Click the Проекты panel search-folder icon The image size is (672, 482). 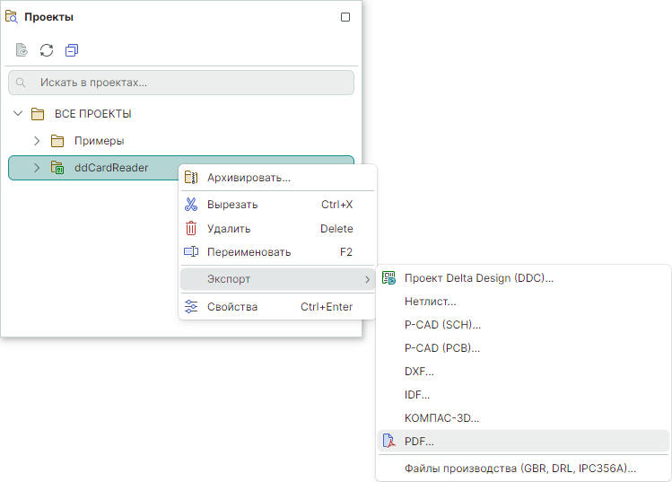tap(12, 16)
